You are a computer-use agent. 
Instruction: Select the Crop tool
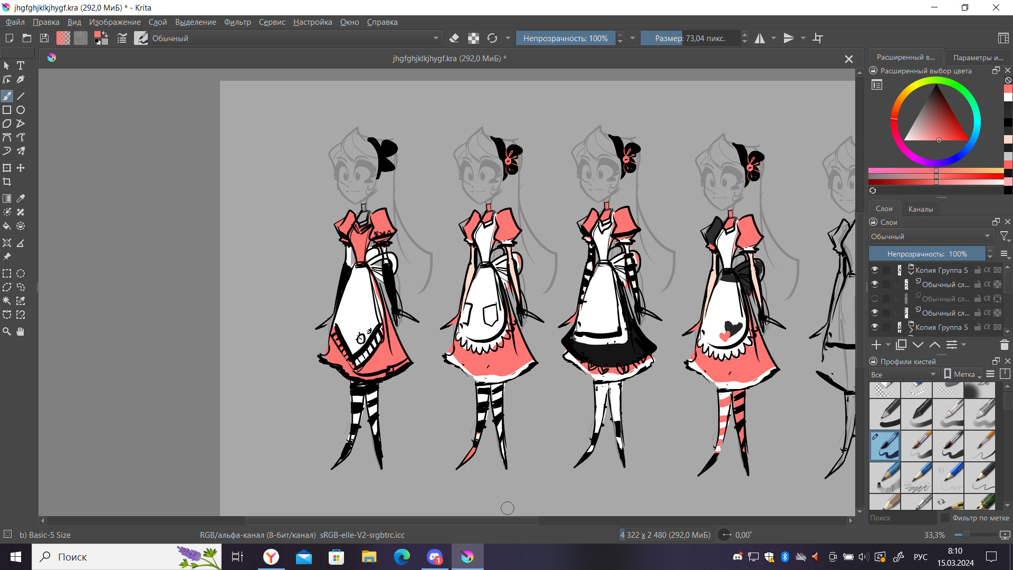click(x=7, y=182)
